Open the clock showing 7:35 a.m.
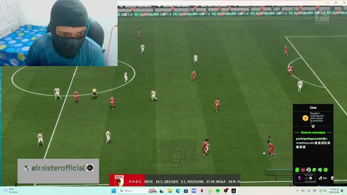 tap(334, 191)
